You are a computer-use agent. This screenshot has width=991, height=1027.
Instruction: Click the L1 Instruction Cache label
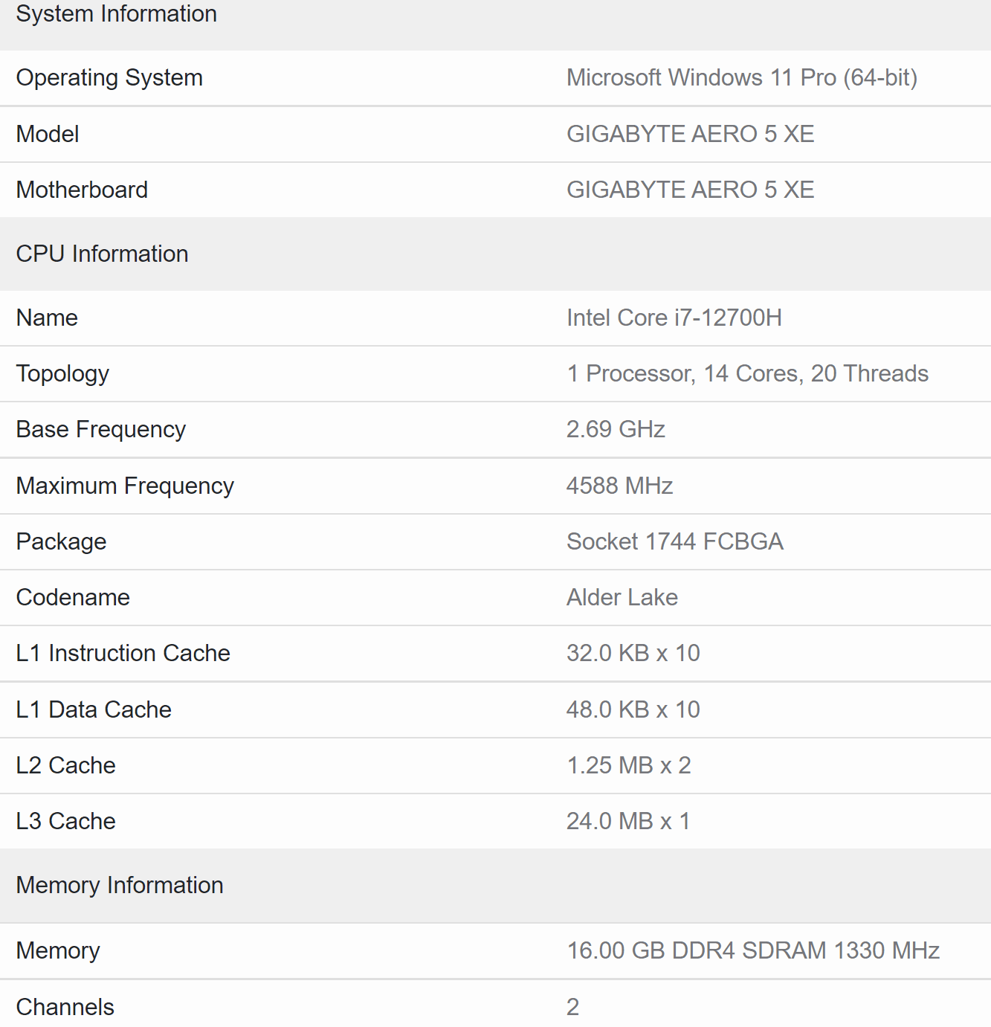pyautogui.click(x=123, y=654)
